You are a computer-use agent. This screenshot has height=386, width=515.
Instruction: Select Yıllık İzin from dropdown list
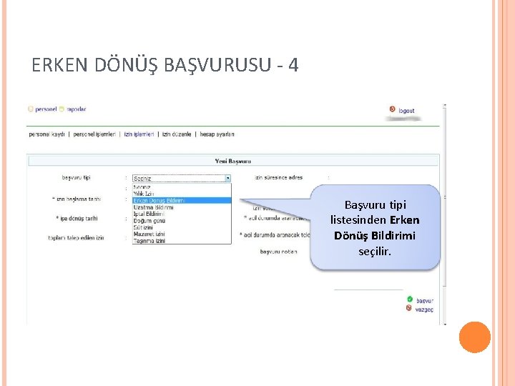click(182, 194)
